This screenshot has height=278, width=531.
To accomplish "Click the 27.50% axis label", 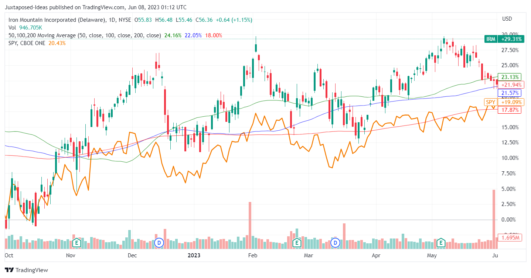I will (510, 50).
